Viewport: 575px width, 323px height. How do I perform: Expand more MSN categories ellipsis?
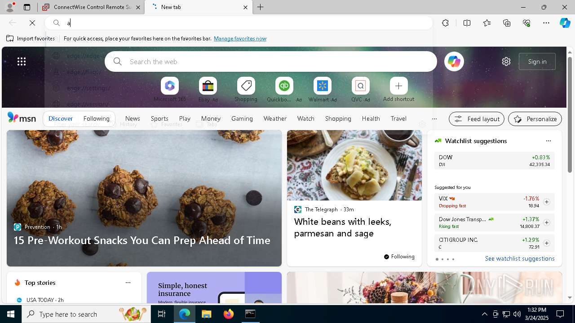coord(434,119)
